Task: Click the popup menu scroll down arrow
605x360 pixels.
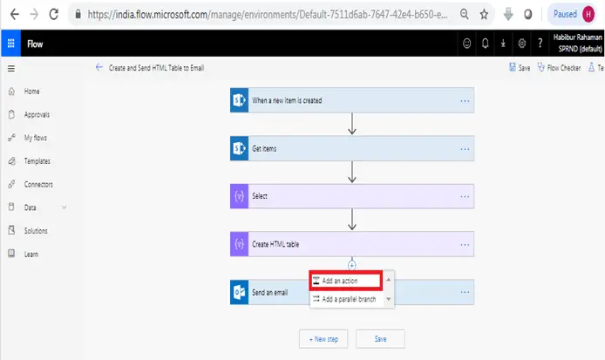Action: (389, 299)
